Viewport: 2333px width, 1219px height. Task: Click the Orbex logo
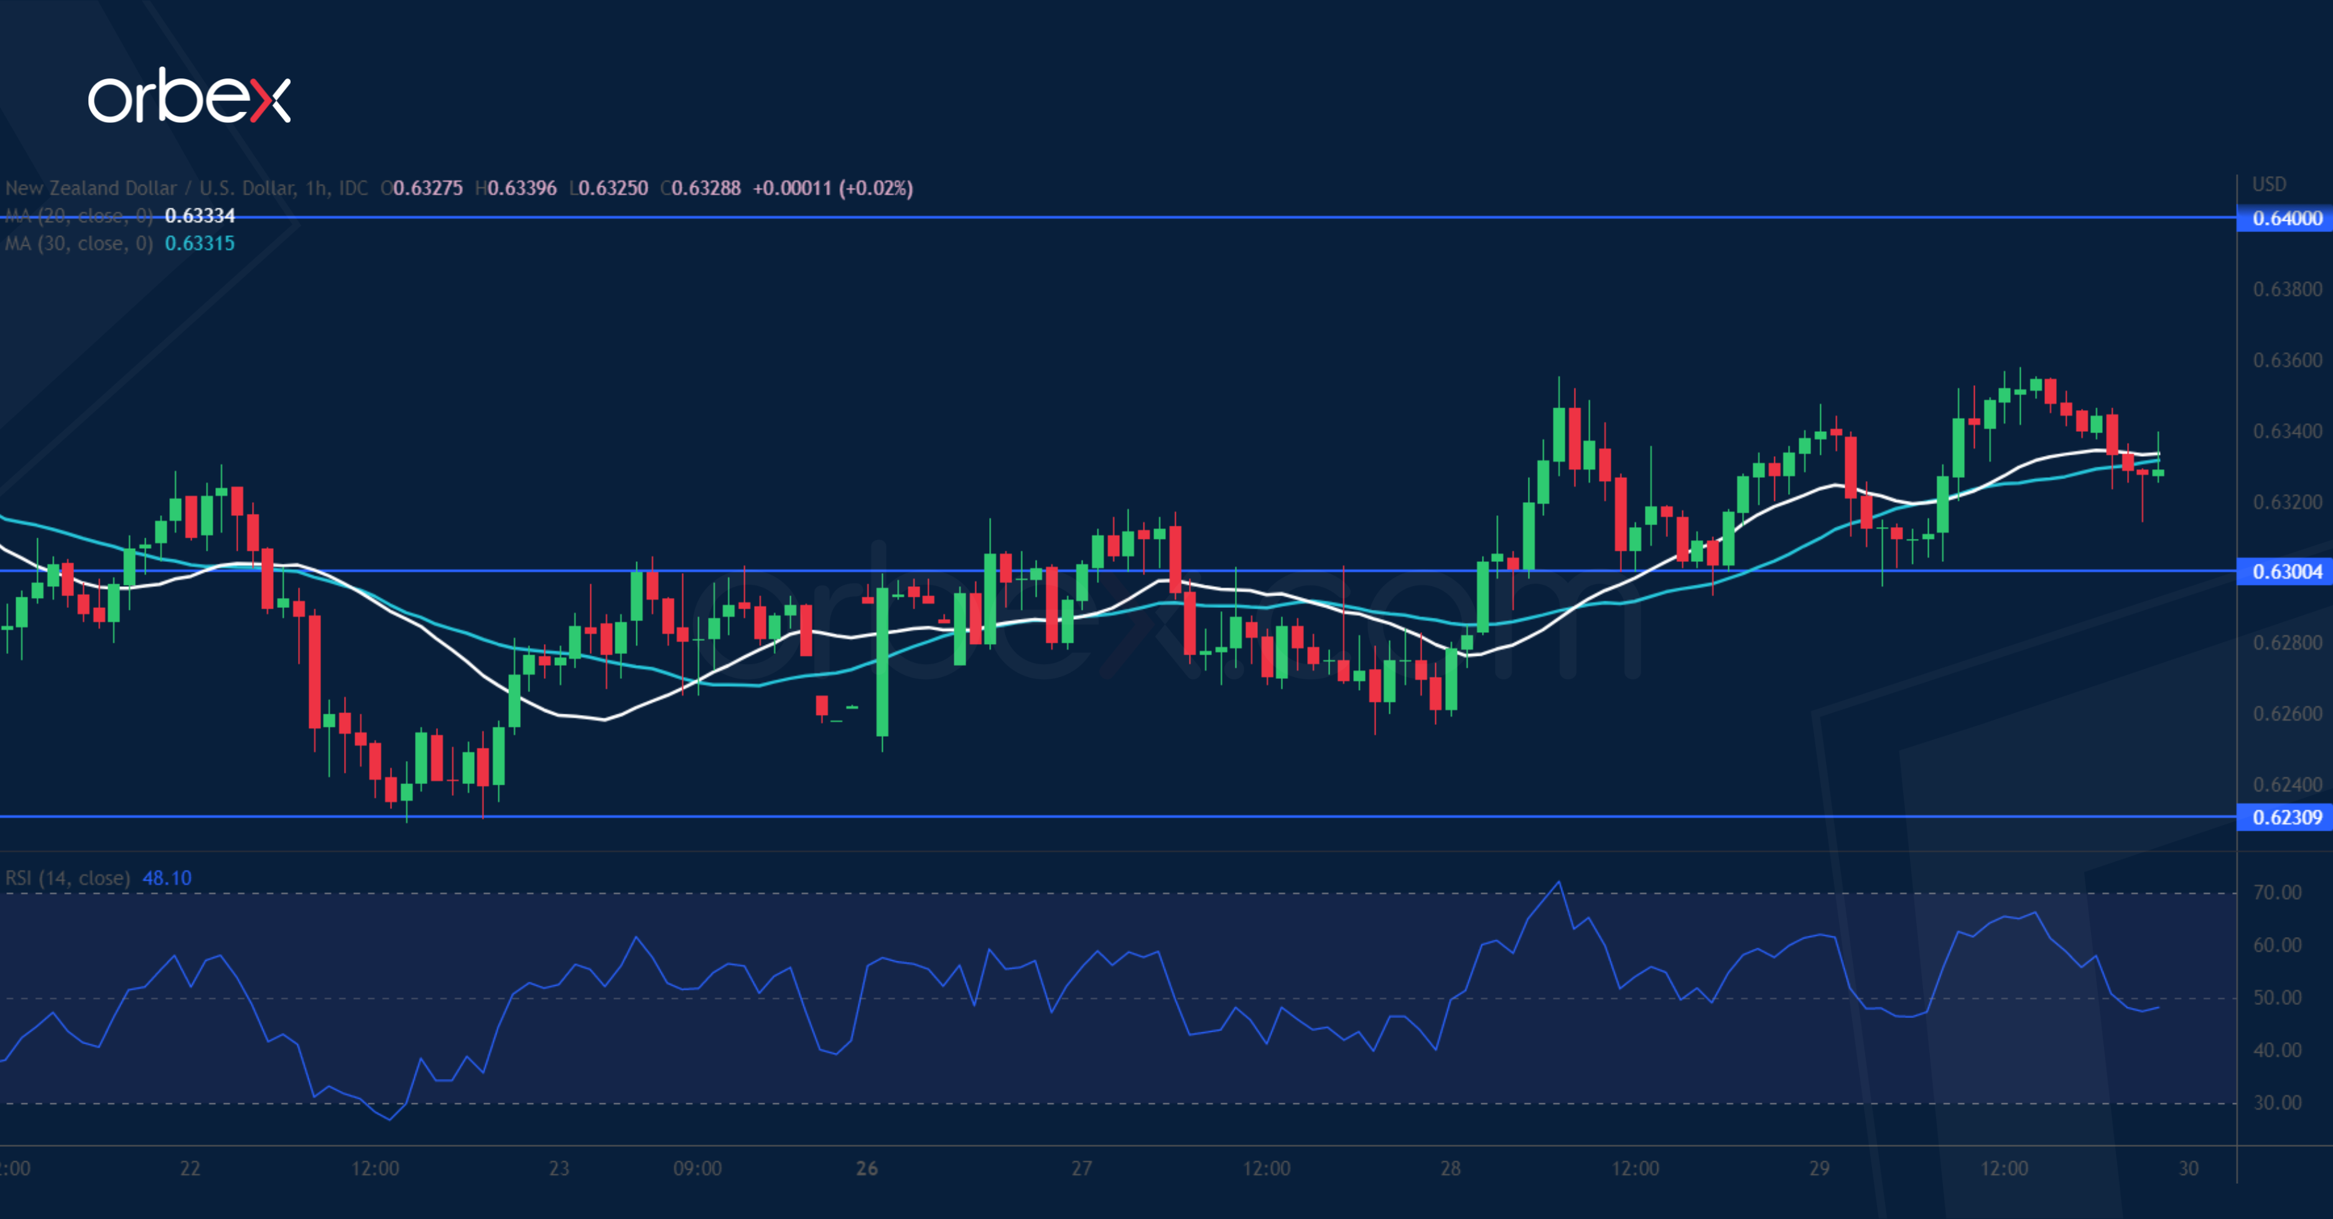pyautogui.click(x=189, y=97)
